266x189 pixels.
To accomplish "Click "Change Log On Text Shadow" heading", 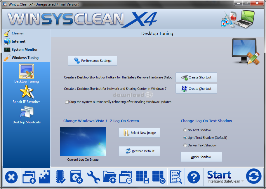I will 206,121.
